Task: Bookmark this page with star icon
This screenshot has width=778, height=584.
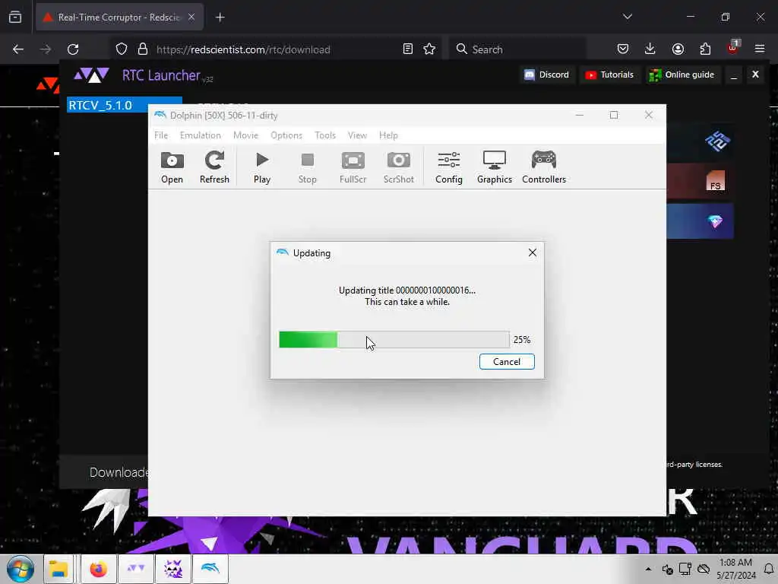Action: point(429,49)
